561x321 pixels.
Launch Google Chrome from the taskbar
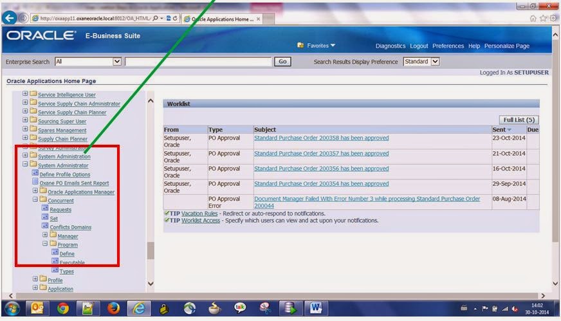[x=63, y=308]
